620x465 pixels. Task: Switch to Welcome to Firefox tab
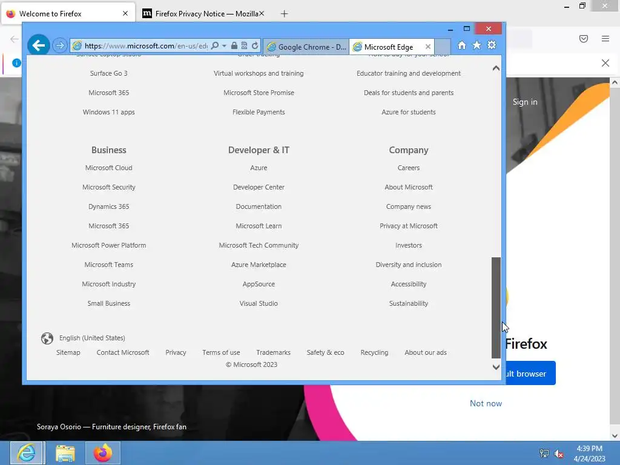(x=68, y=14)
